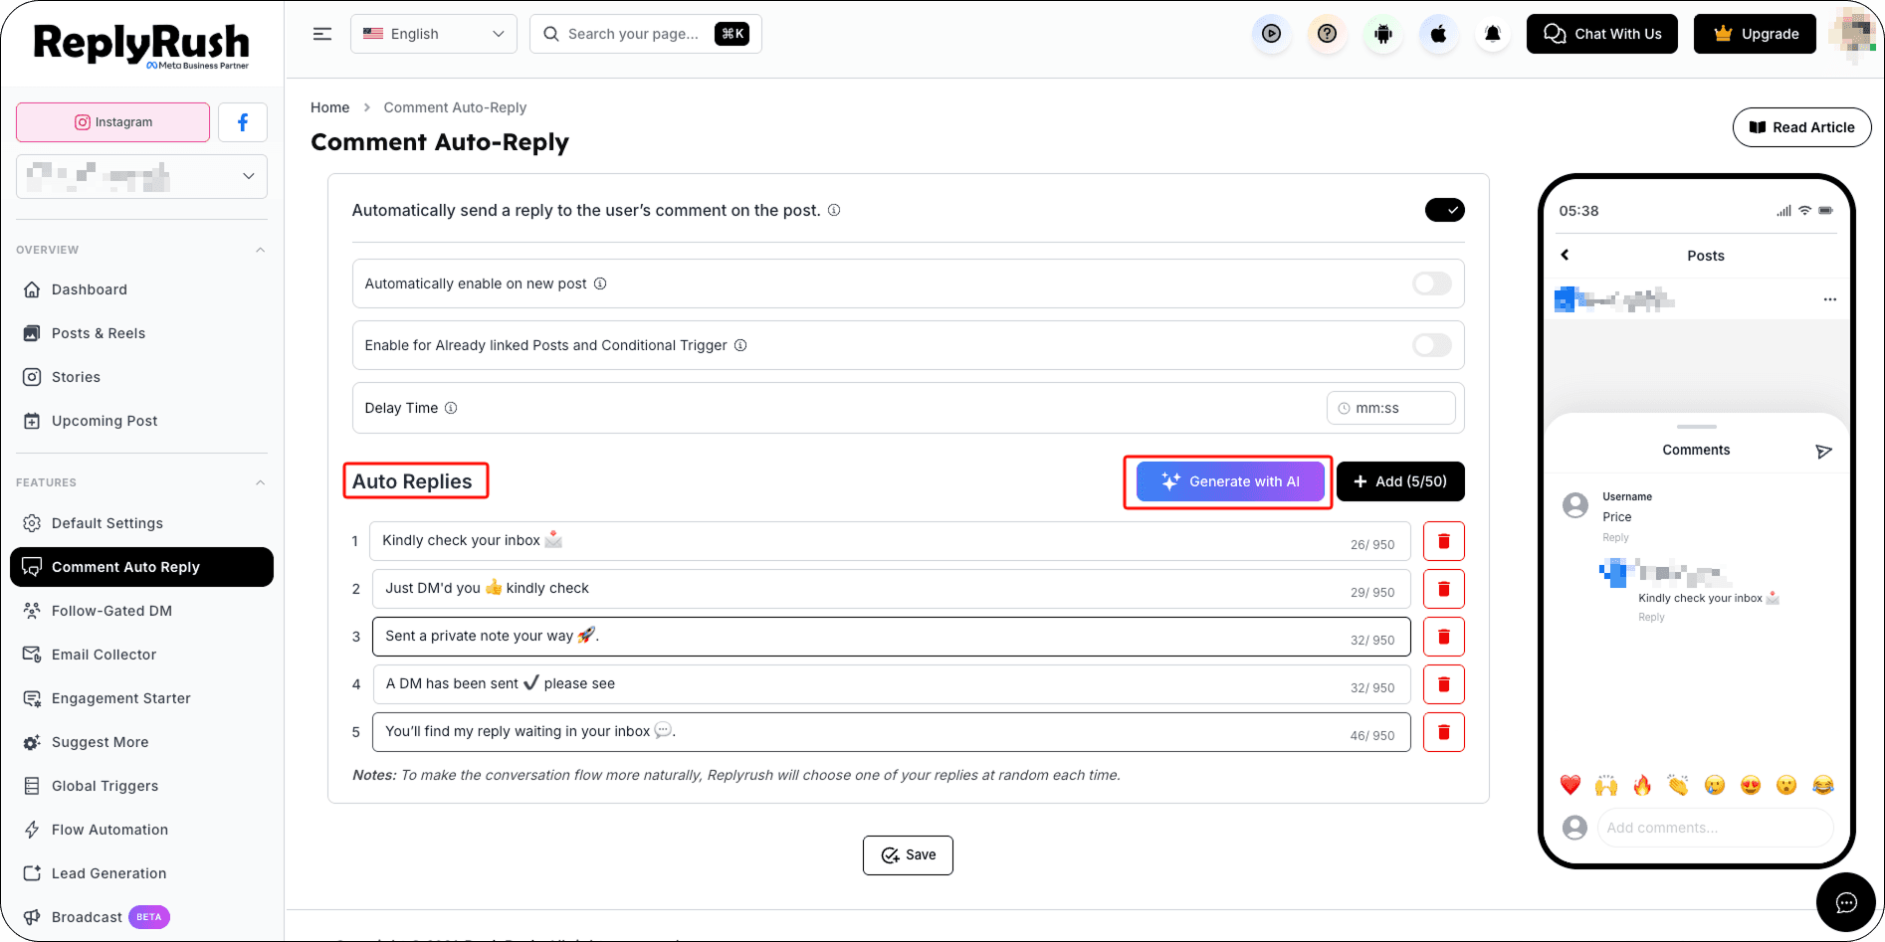Enable 'Automatically enable on new post' switch
Viewport: 1885px width, 942px height.
coord(1432,283)
